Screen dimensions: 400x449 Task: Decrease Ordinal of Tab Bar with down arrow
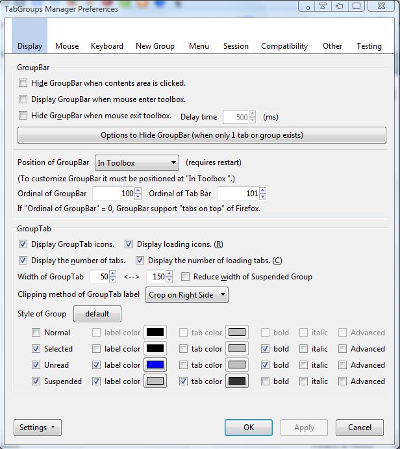click(x=263, y=197)
